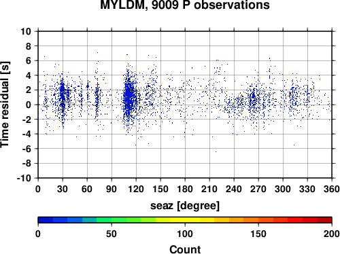
Task: Click the y-axis tick label '10'
Action: tap(26, 31)
